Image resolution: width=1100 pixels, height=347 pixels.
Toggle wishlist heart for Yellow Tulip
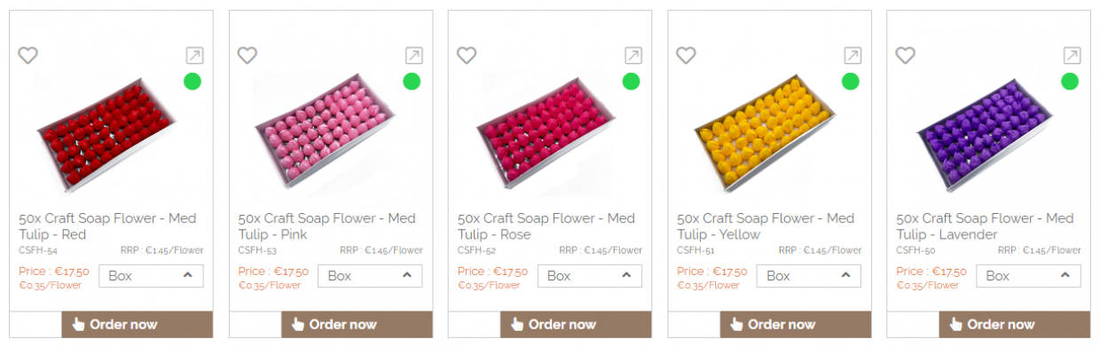pos(686,55)
